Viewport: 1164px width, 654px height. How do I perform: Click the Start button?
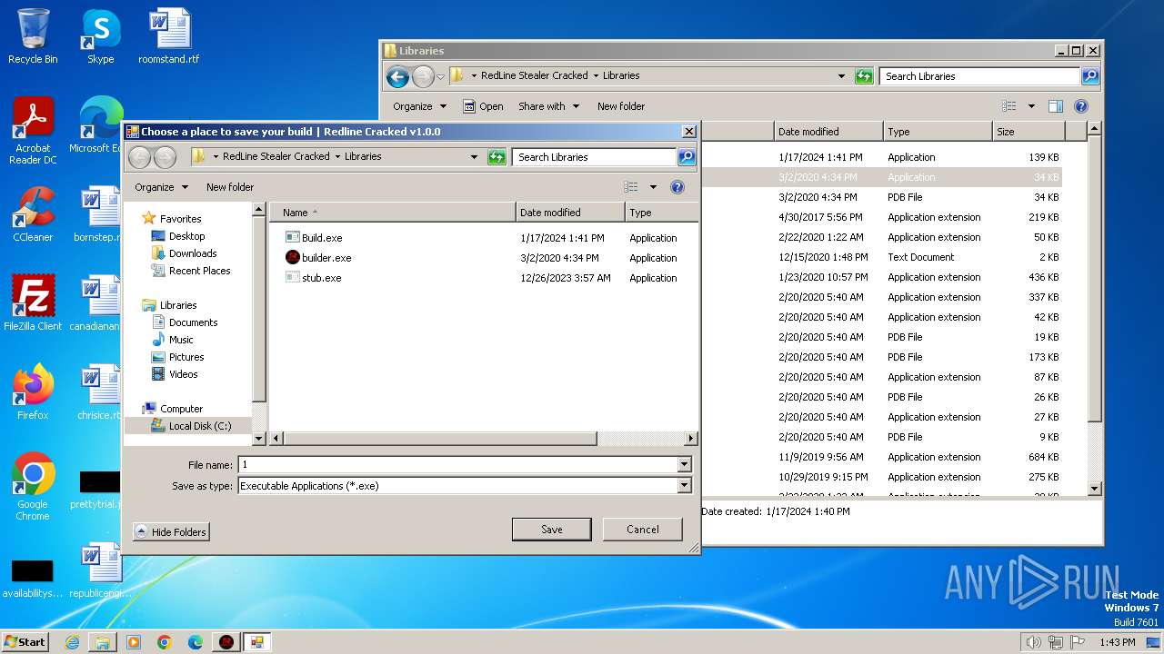pyautogui.click(x=25, y=642)
